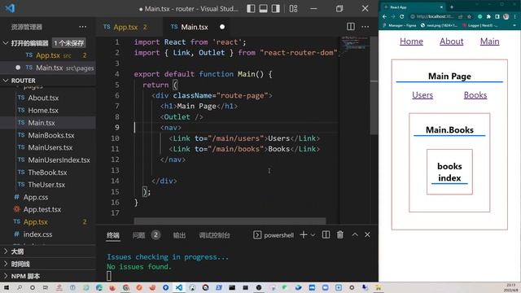Toggle secondary sidebar layout icon in title bar
Viewport: 521px width, 293px height.
pos(275,9)
